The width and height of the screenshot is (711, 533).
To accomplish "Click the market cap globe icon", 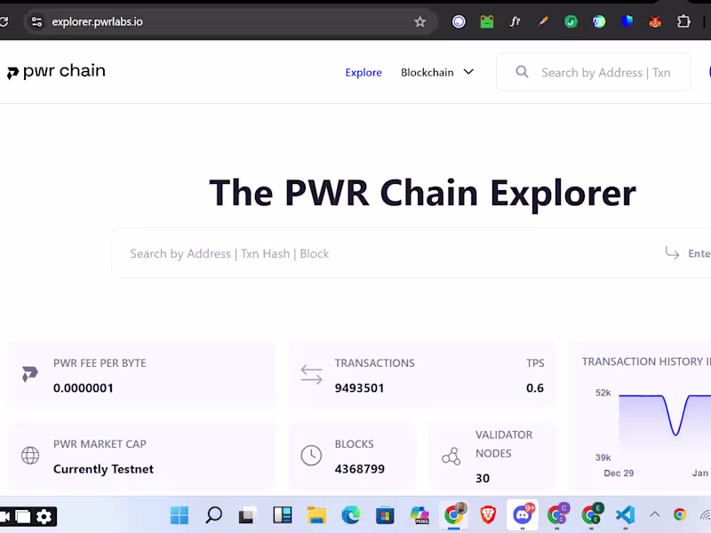I will click(x=30, y=455).
